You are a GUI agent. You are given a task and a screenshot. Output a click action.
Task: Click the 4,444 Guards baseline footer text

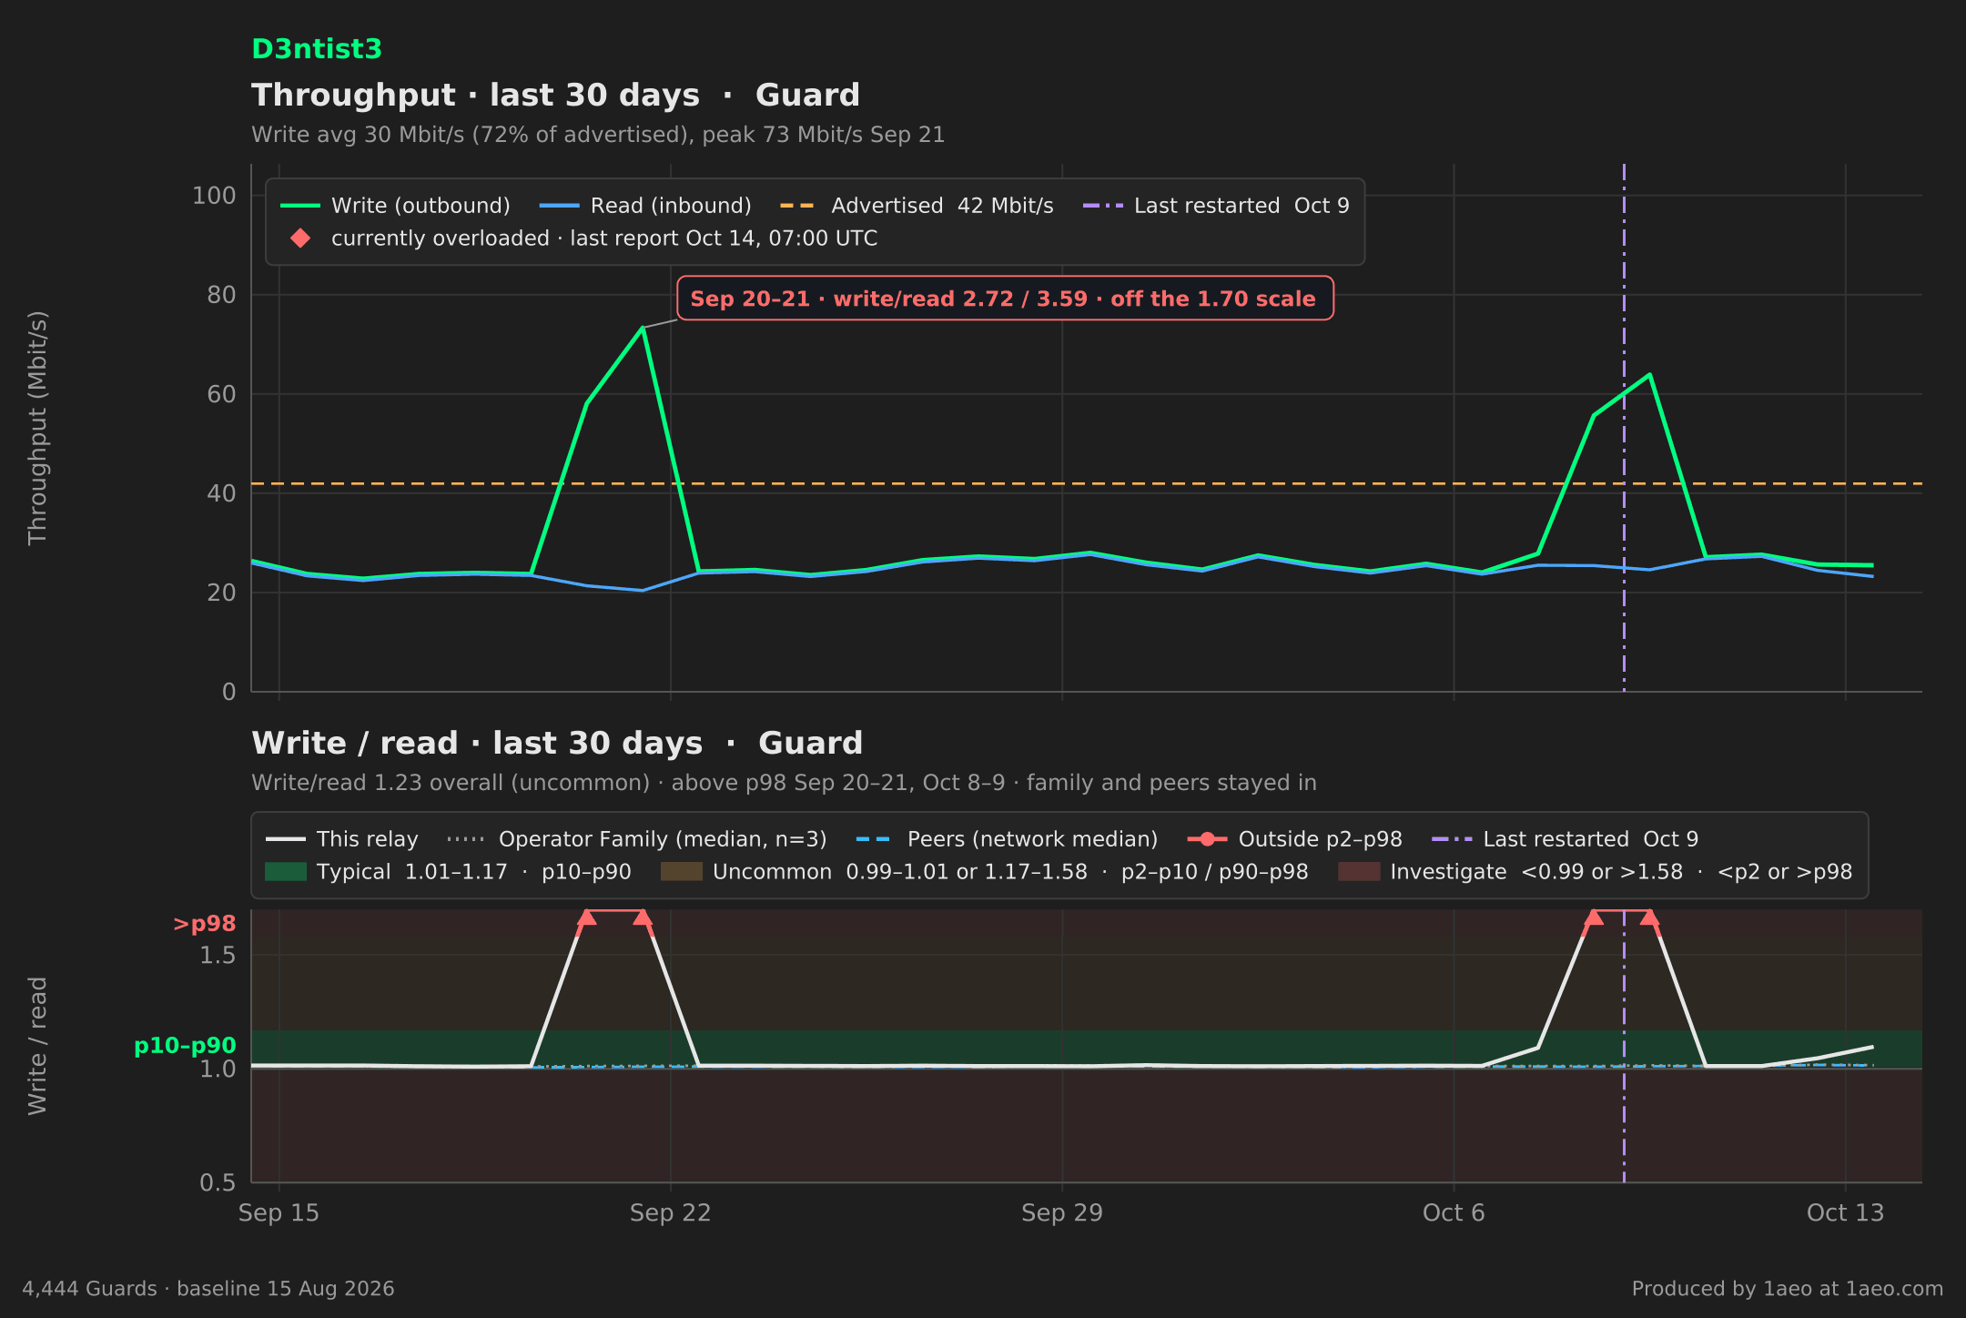208,1289
